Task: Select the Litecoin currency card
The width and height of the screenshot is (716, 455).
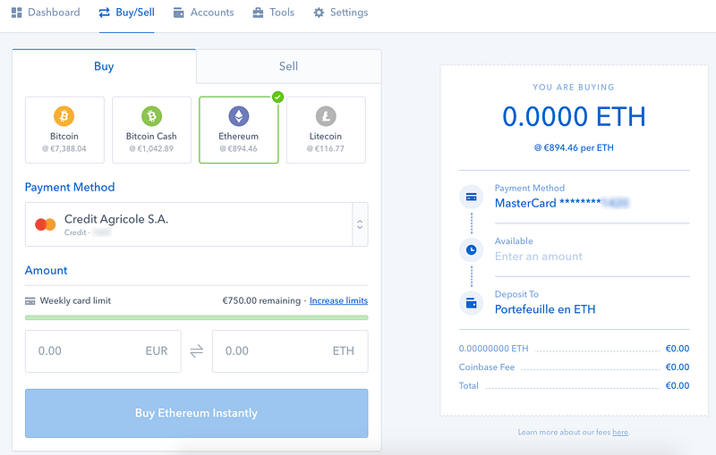Action: [x=326, y=130]
